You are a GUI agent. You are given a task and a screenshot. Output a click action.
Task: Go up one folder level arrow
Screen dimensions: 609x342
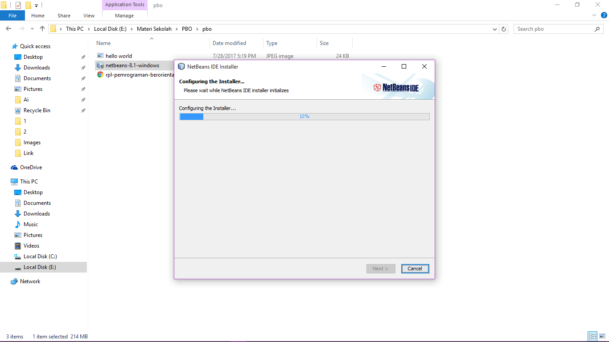point(42,29)
